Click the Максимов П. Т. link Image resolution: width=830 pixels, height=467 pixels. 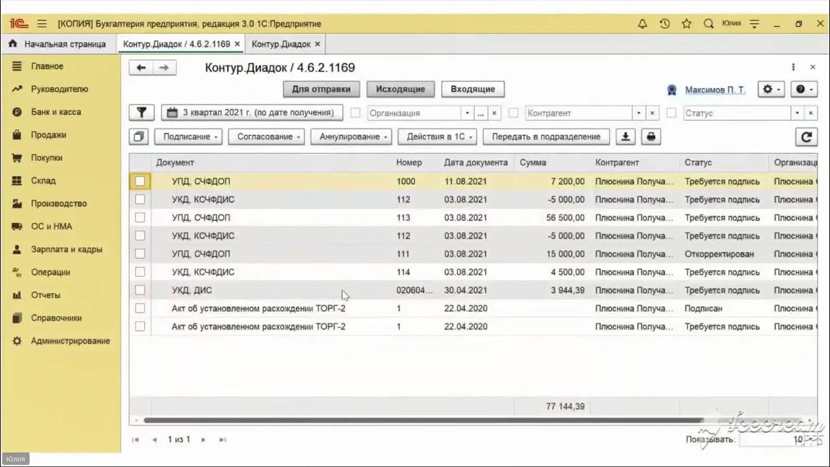(715, 90)
